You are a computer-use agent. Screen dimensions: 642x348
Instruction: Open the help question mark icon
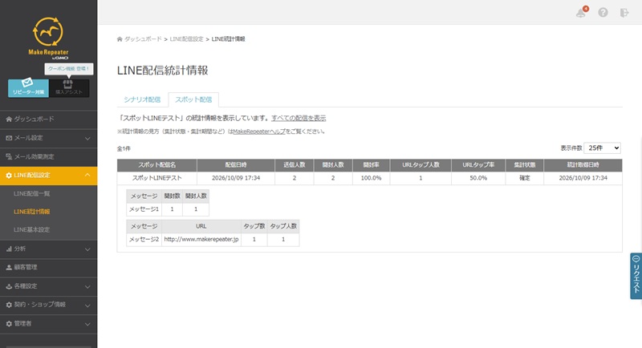[603, 13]
